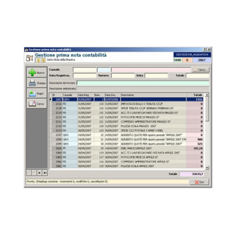
Task: Click the Riapri reopen button
Action: 37,93
